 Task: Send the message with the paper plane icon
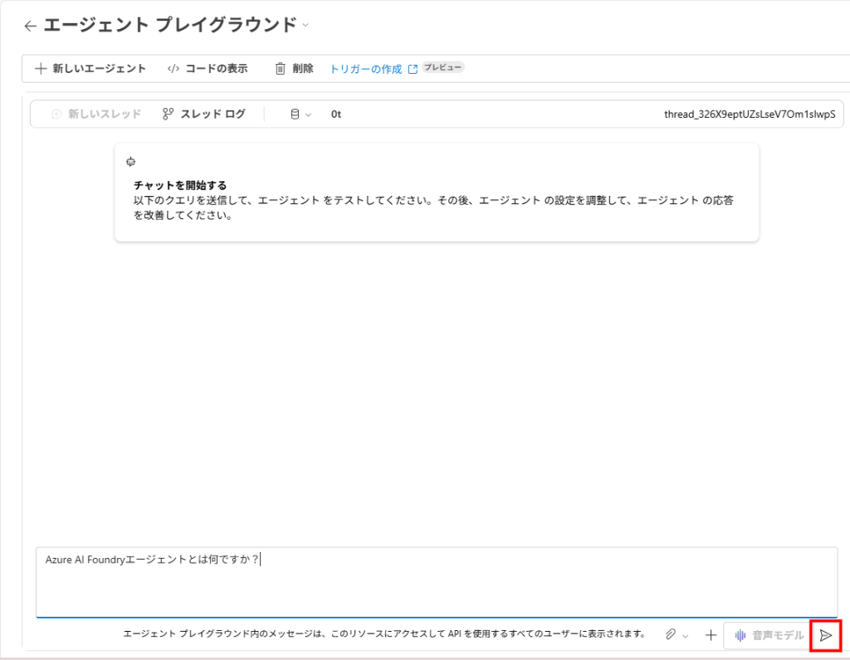coord(826,635)
